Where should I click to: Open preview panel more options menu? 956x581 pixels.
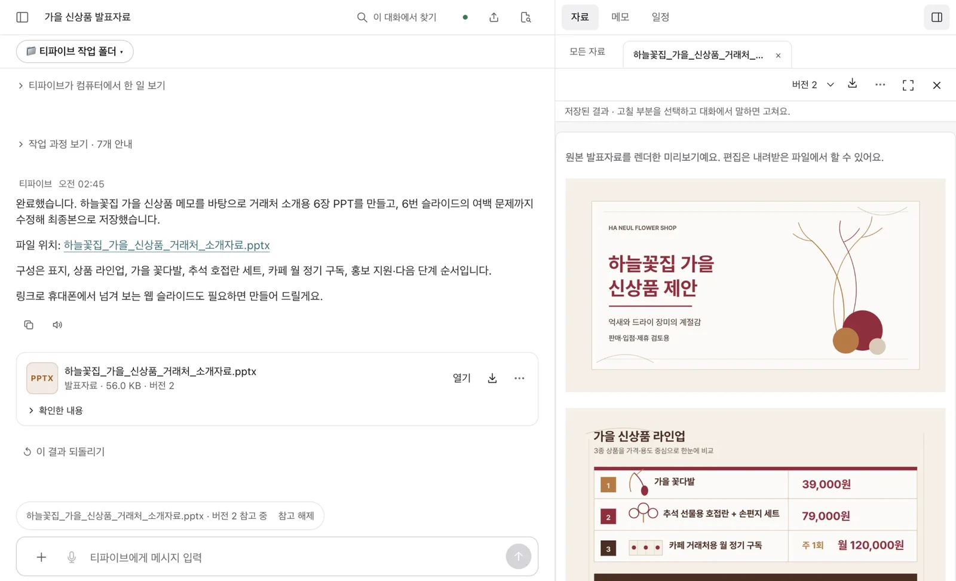point(880,85)
